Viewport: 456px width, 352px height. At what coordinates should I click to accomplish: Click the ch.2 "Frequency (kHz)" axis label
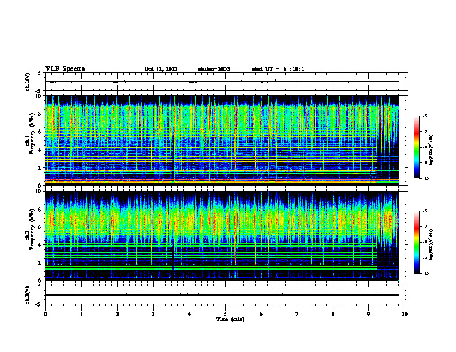click(32, 229)
